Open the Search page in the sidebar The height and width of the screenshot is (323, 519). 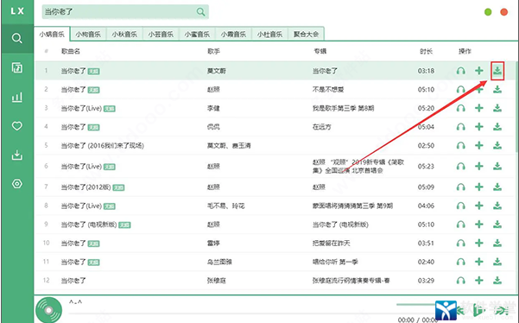click(x=17, y=38)
